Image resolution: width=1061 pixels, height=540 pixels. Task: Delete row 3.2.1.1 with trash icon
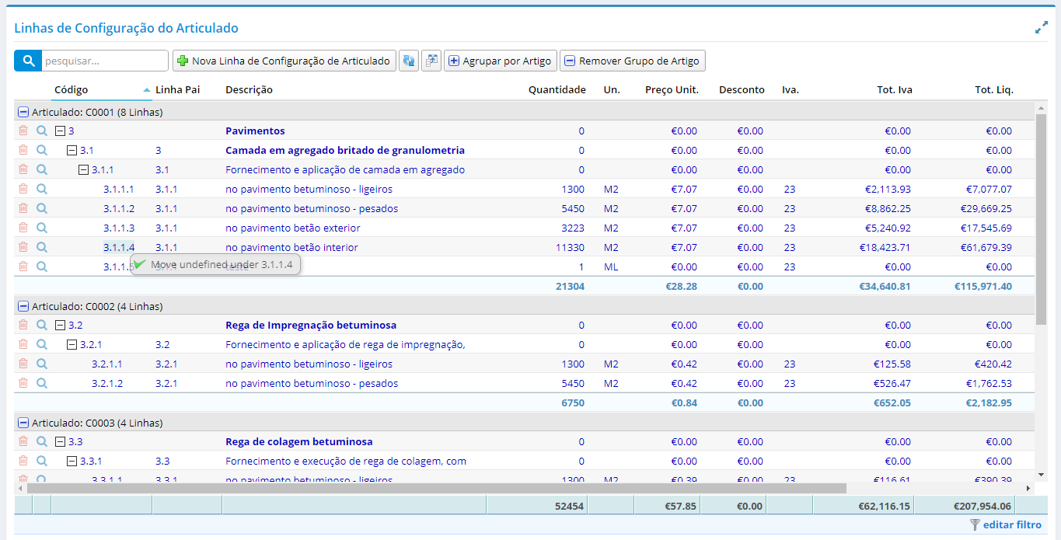click(x=23, y=364)
